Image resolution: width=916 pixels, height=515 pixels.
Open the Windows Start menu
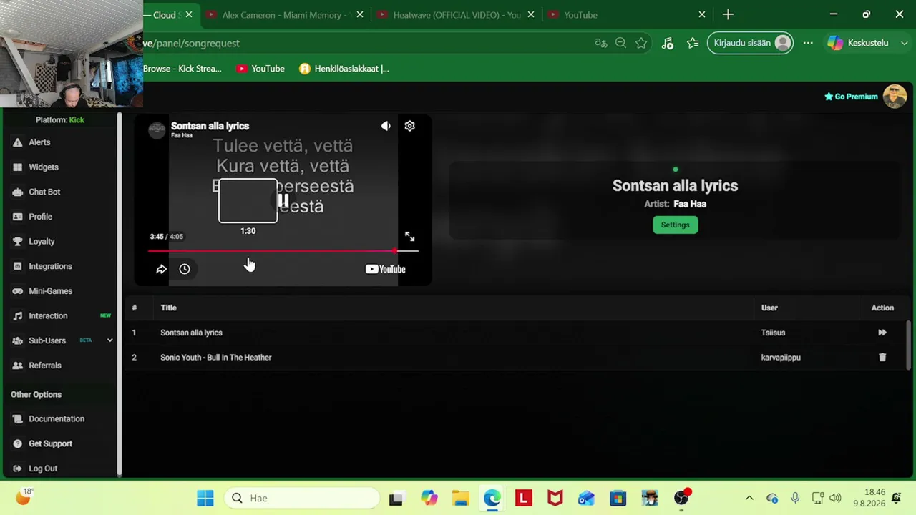tap(205, 498)
